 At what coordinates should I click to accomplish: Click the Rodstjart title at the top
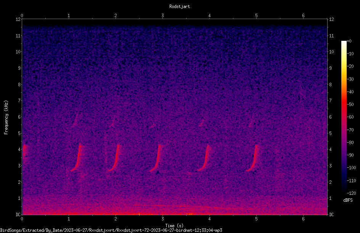[x=180, y=6]
